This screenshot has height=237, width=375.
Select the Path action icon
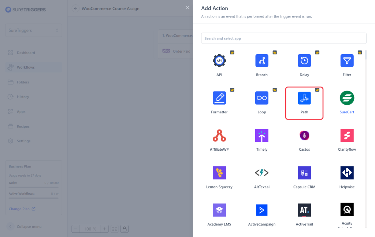[304, 99]
